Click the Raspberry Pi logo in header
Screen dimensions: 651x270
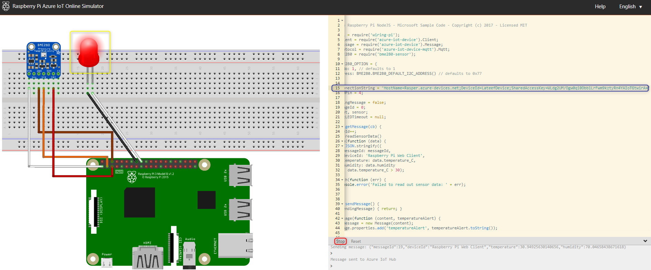click(6, 6)
